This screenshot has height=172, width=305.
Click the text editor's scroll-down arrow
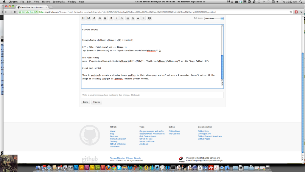[x=222, y=85]
